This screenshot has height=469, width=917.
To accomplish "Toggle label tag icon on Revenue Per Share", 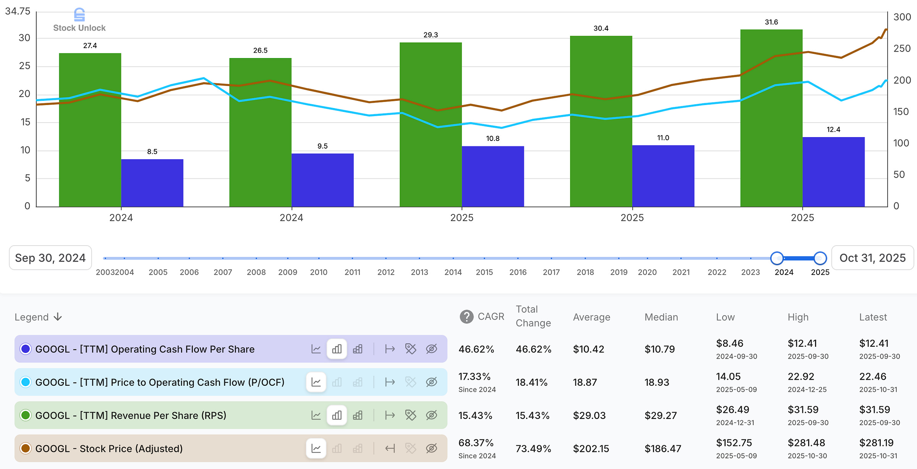I will [410, 415].
